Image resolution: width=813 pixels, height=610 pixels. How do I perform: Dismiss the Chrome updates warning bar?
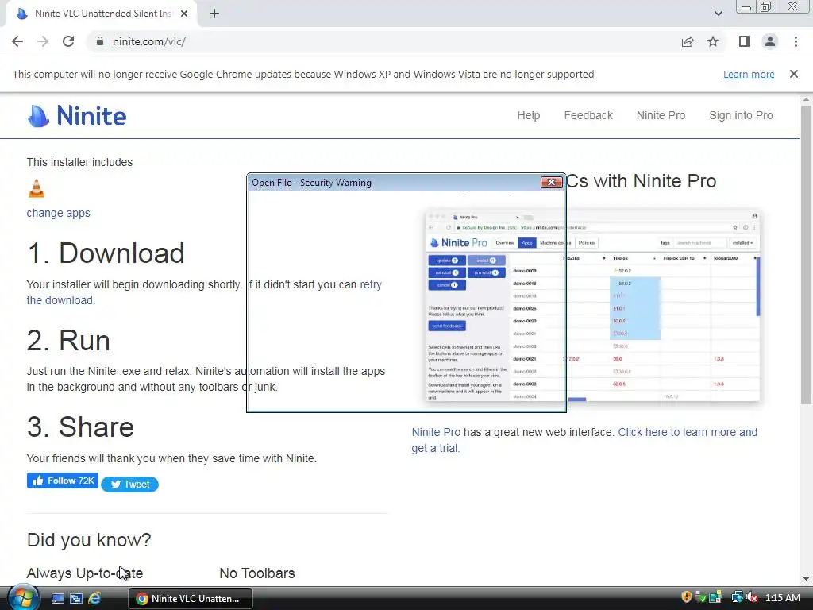[794, 74]
